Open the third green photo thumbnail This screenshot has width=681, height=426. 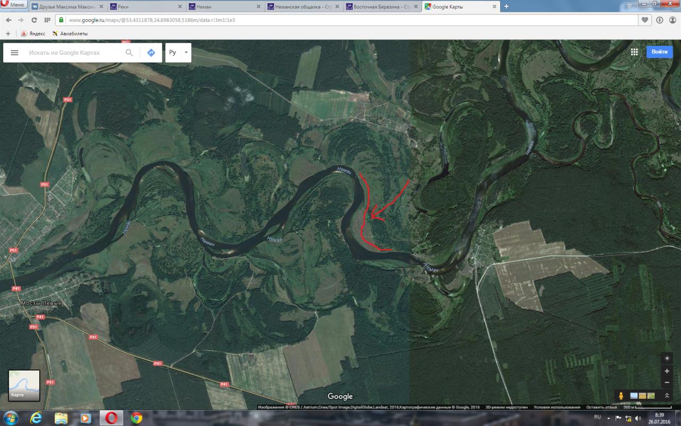coord(651,396)
